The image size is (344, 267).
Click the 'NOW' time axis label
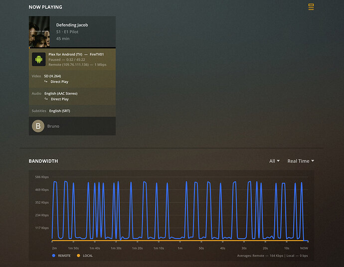point(304,248)
